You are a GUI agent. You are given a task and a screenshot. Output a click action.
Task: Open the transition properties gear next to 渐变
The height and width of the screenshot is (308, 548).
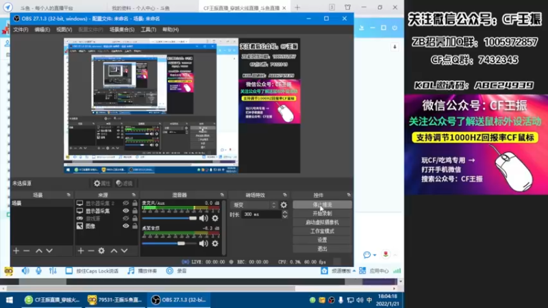coord(284,205)
